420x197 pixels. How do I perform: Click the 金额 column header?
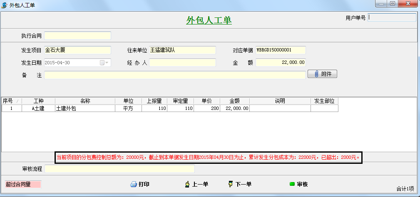[235, 101]
